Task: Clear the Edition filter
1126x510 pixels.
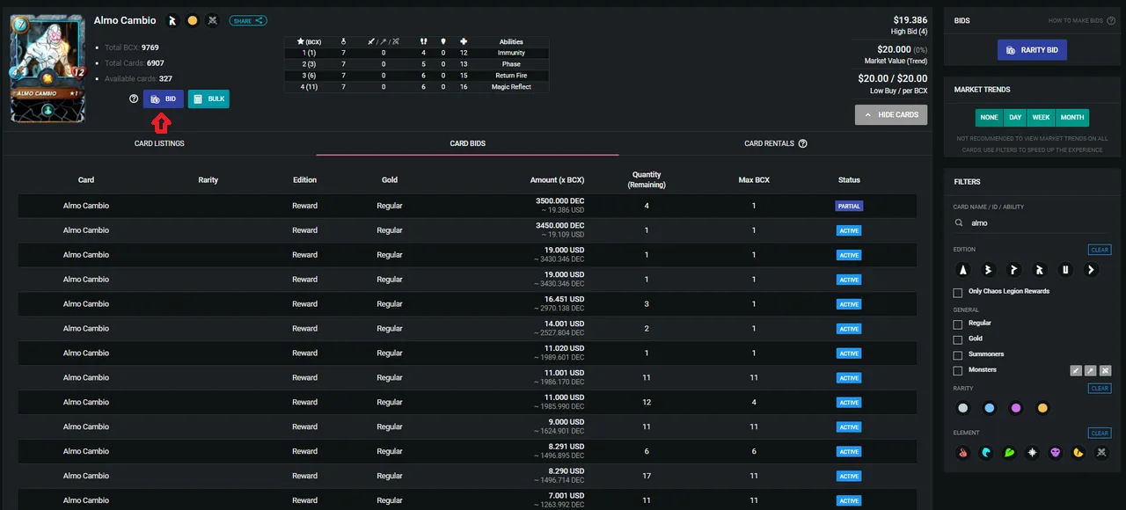Action: pos(1100,250)
